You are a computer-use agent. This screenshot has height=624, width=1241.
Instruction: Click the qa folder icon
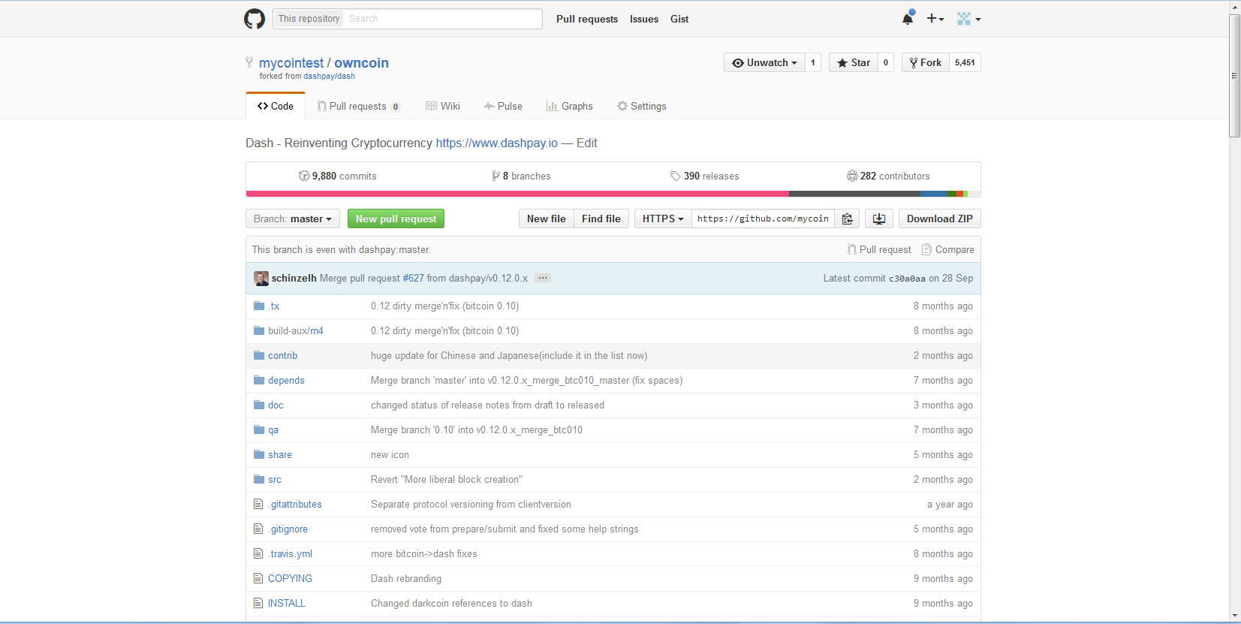pyautogui.click(x=259, y=430)
